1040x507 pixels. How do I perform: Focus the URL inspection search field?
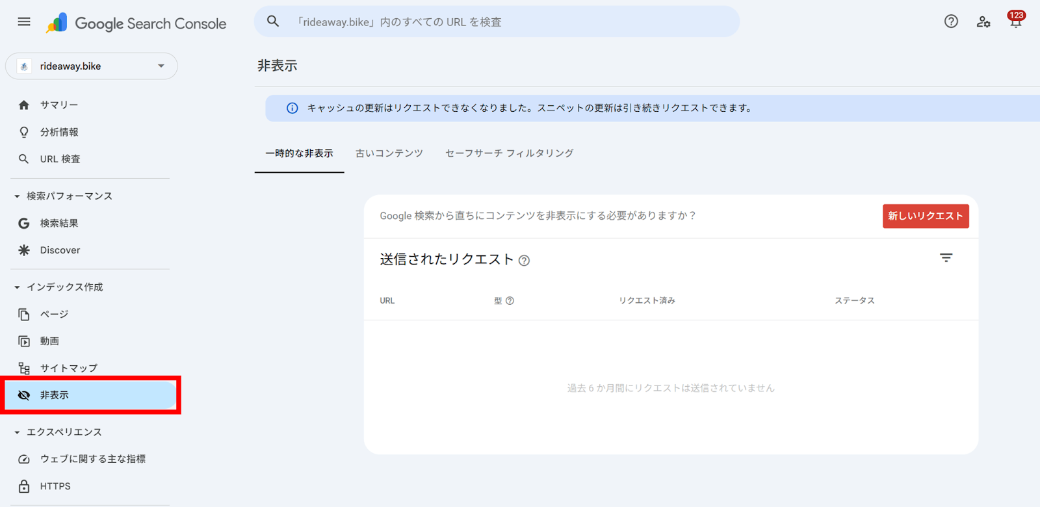pos(497,21)
